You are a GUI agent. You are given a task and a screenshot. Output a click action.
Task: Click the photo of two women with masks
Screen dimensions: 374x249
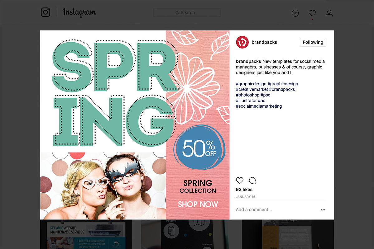[103, 186]
